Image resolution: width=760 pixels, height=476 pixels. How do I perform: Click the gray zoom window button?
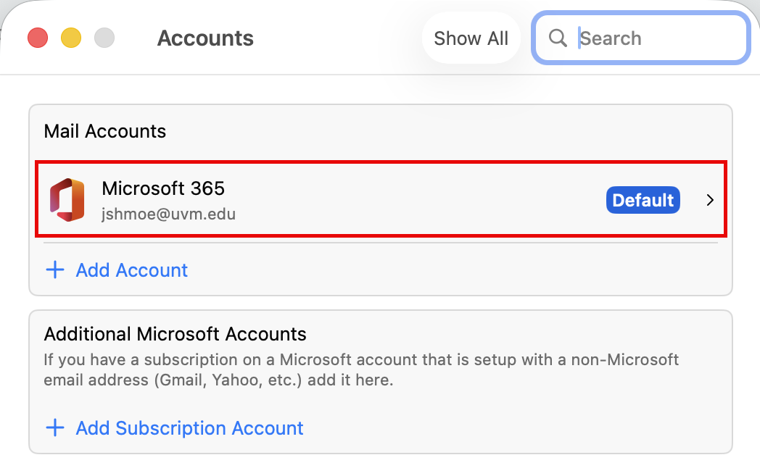(x=105, y=38)
